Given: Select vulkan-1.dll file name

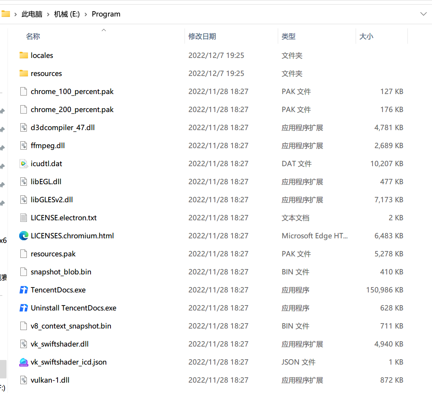Looking at the screenshot, I should pos(50,380).
